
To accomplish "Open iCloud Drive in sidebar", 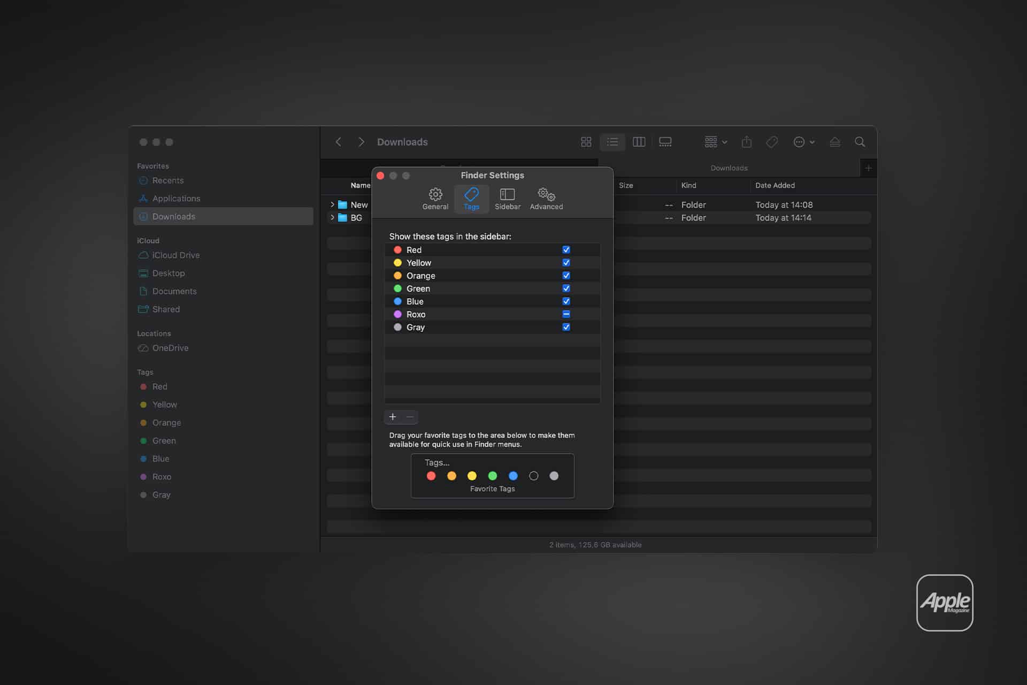I will click(223, 255).
